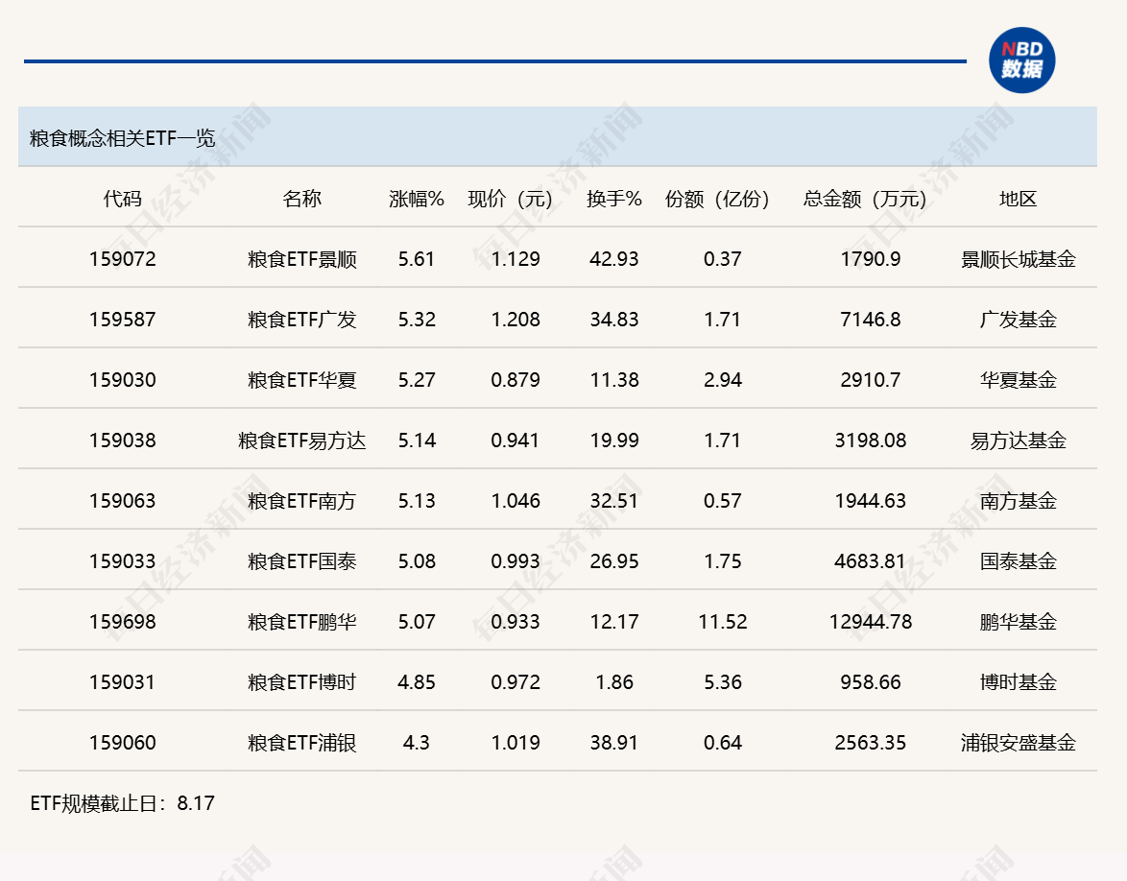Click price 1.208 for 广发
This screenshot has height=881, width=1127.
pos(516,319)
